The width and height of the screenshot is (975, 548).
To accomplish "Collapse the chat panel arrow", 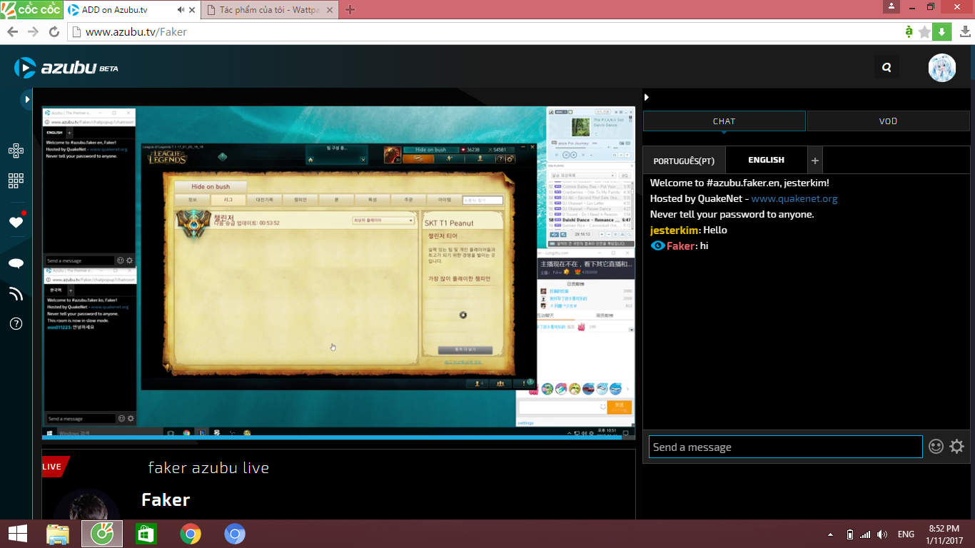I will click(647, 97).
